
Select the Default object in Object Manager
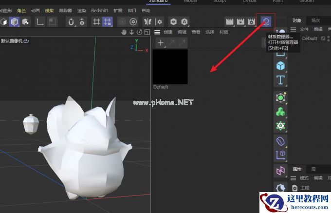310,39
